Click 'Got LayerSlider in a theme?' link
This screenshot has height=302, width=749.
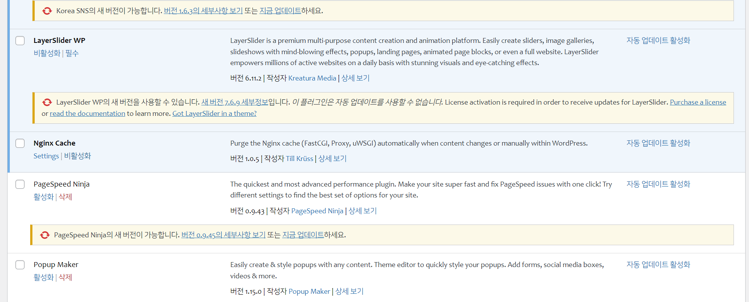[x=214, y=113]
